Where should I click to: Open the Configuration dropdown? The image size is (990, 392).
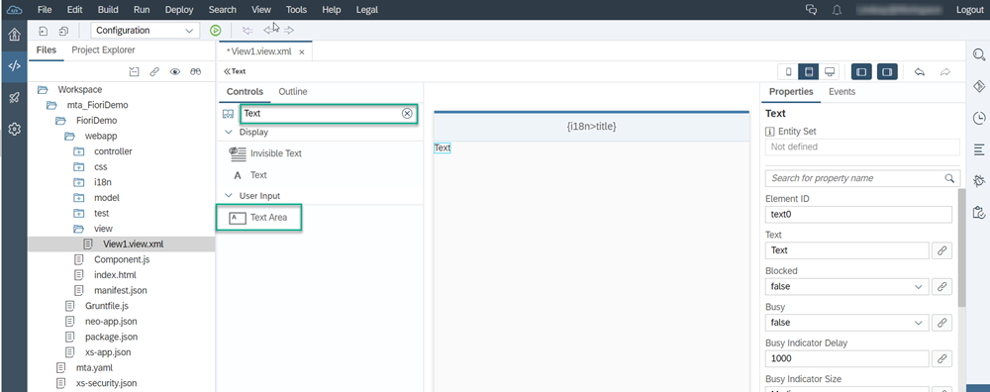146,31
